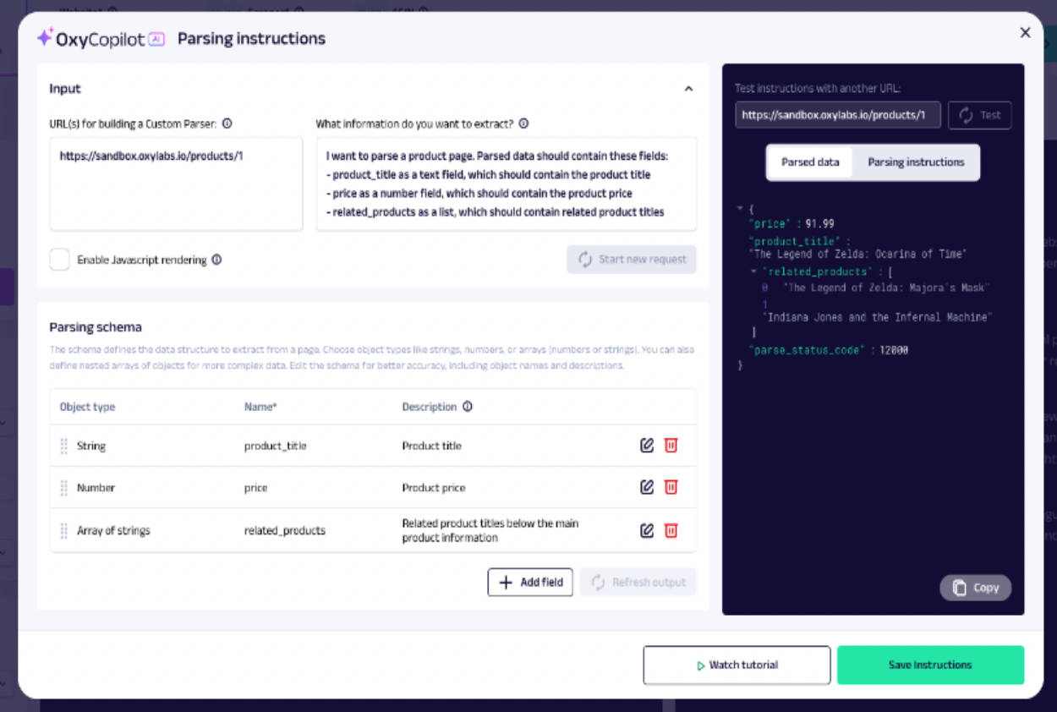Collapse the Input section
This screenshot has height=712, width=1057.
(x=688, y=89)
